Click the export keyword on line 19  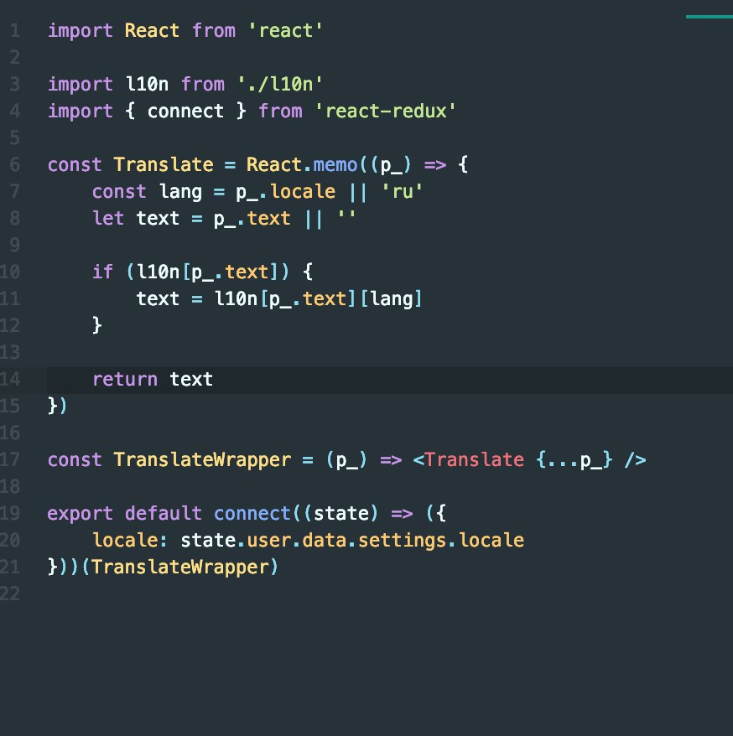tap(81, 514)
